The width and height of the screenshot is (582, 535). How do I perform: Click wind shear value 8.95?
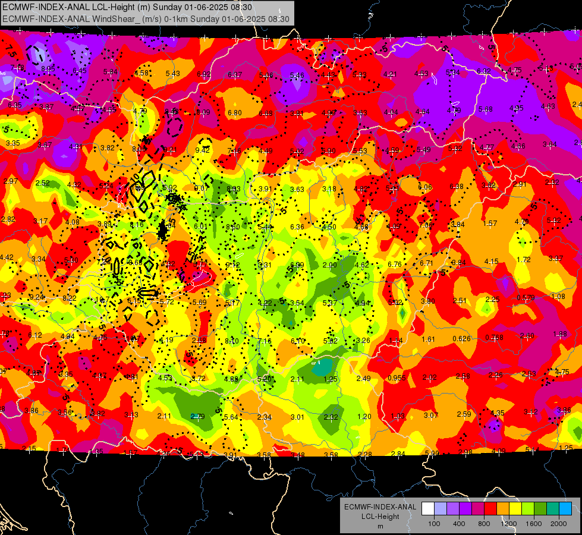pyautogui.click(x=48, y=68)
